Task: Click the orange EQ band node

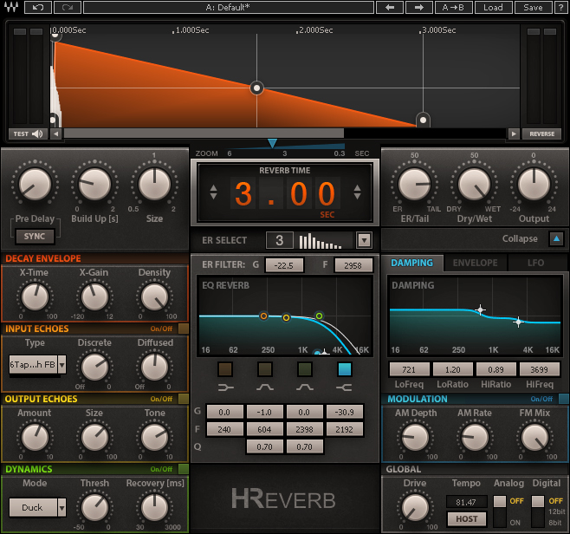Action: pyautogui.click(x=263, y=316)
